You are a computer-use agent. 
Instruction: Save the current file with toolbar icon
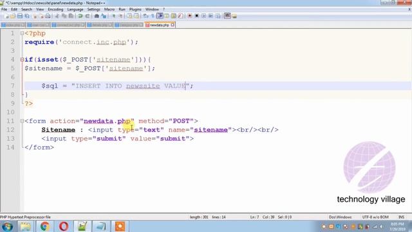(x=20, y=16)
